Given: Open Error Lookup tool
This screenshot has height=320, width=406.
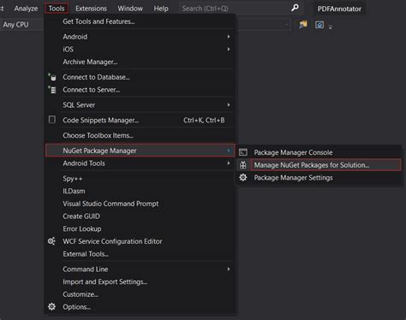Looking at the screenshot, I should 140,228.
